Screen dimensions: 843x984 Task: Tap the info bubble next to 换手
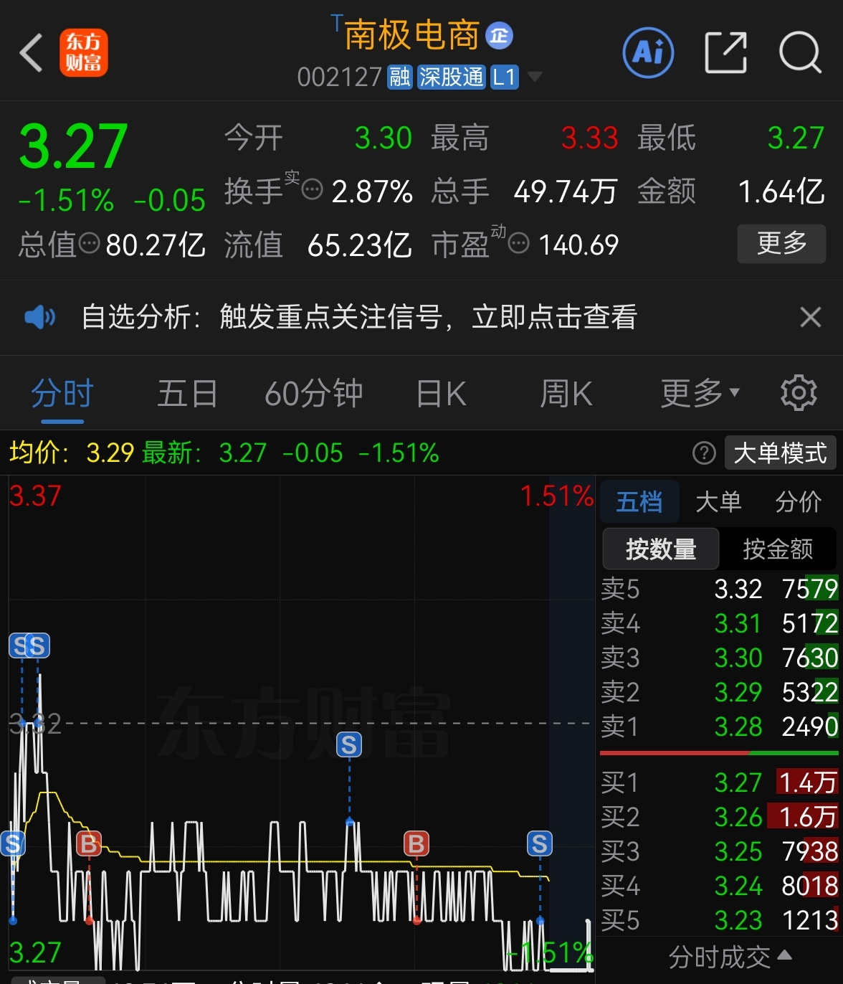312,190
